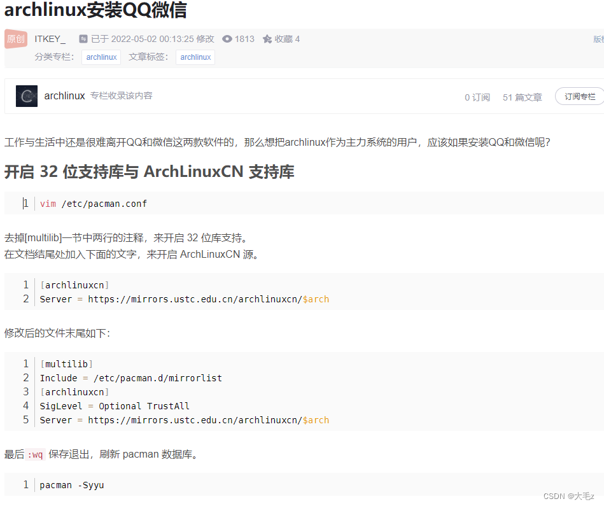
Task: Click line 5 Server line in third code block
Action: point(185,420)
